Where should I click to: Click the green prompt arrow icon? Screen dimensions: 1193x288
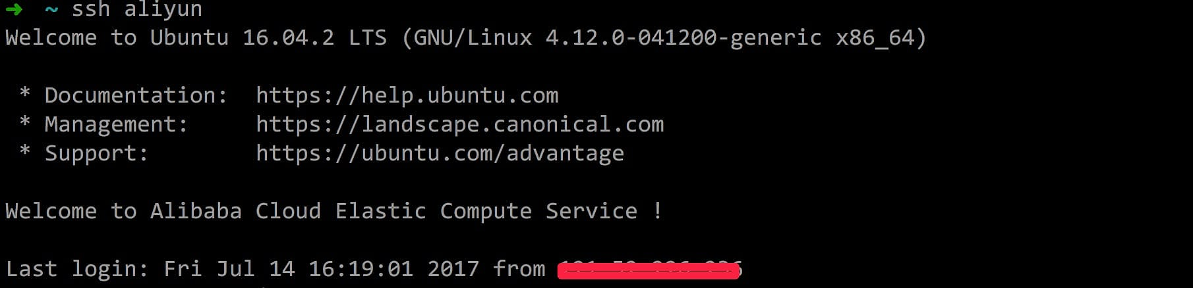click(x=14, y=9)
